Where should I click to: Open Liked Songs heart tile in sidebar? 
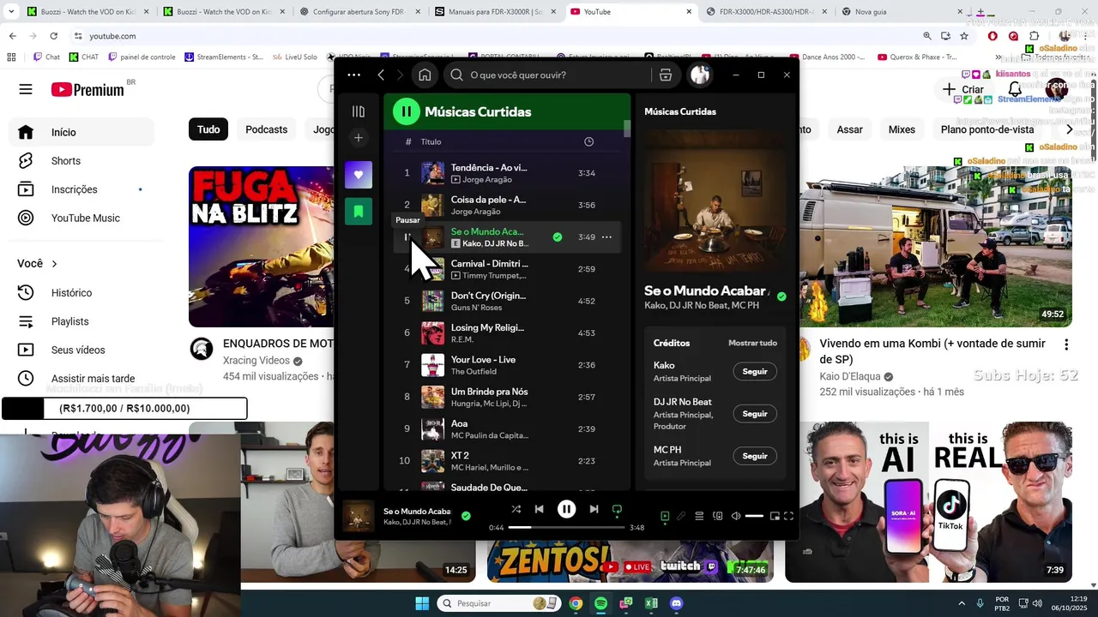pos(359,175)
